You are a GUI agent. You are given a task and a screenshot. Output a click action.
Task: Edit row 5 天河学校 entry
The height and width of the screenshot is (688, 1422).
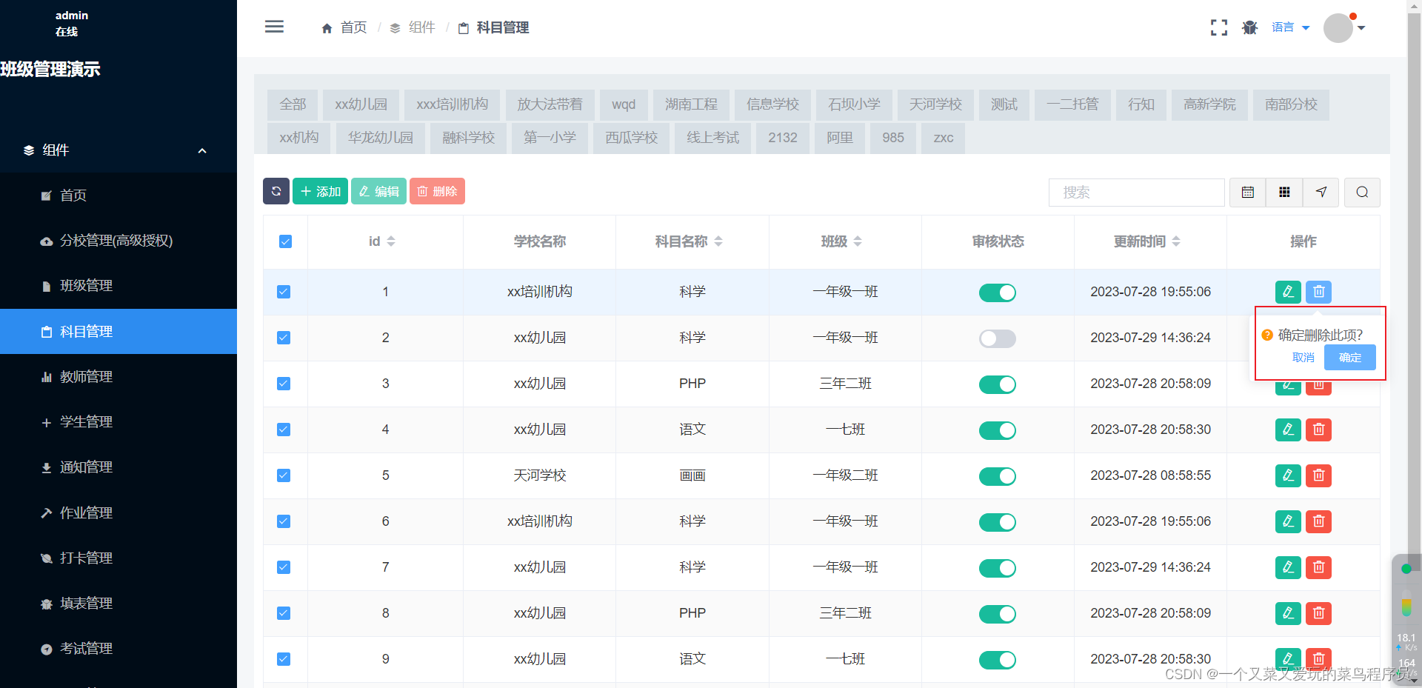pyautogui.click(x=1288, y=475)
